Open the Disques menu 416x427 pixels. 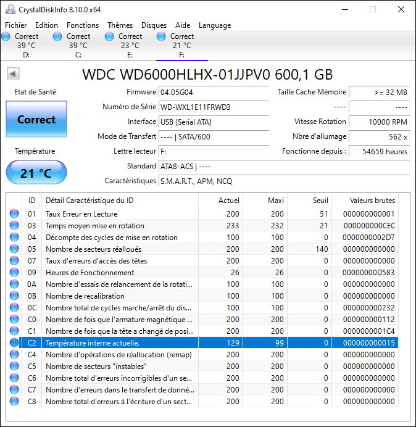pyautogui.click(x=154, y=25)
